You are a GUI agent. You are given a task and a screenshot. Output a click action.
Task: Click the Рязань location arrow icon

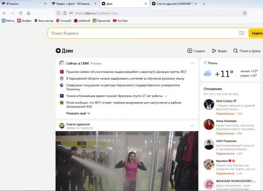[x=205, y=63]
